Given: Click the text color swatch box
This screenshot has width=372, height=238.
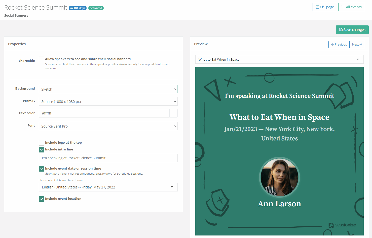Looking at the screenshot, I should click(173, 113).
